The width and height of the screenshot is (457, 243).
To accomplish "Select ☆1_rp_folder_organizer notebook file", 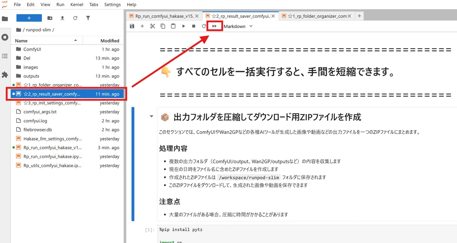I will click(67, 85).
